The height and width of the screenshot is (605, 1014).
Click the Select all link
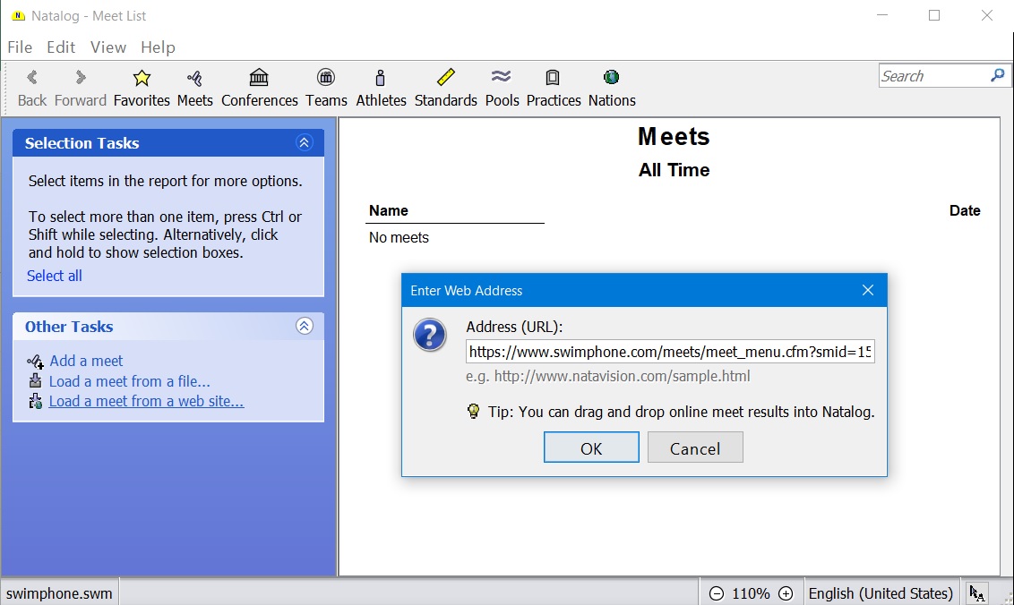pos(55,276)
